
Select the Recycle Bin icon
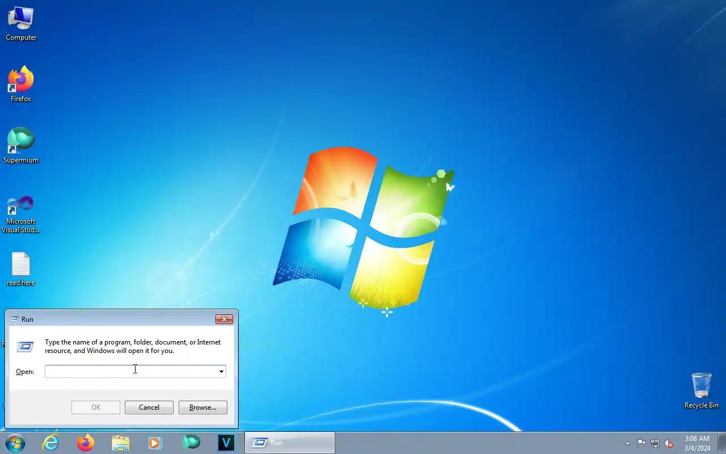point(702,390)
